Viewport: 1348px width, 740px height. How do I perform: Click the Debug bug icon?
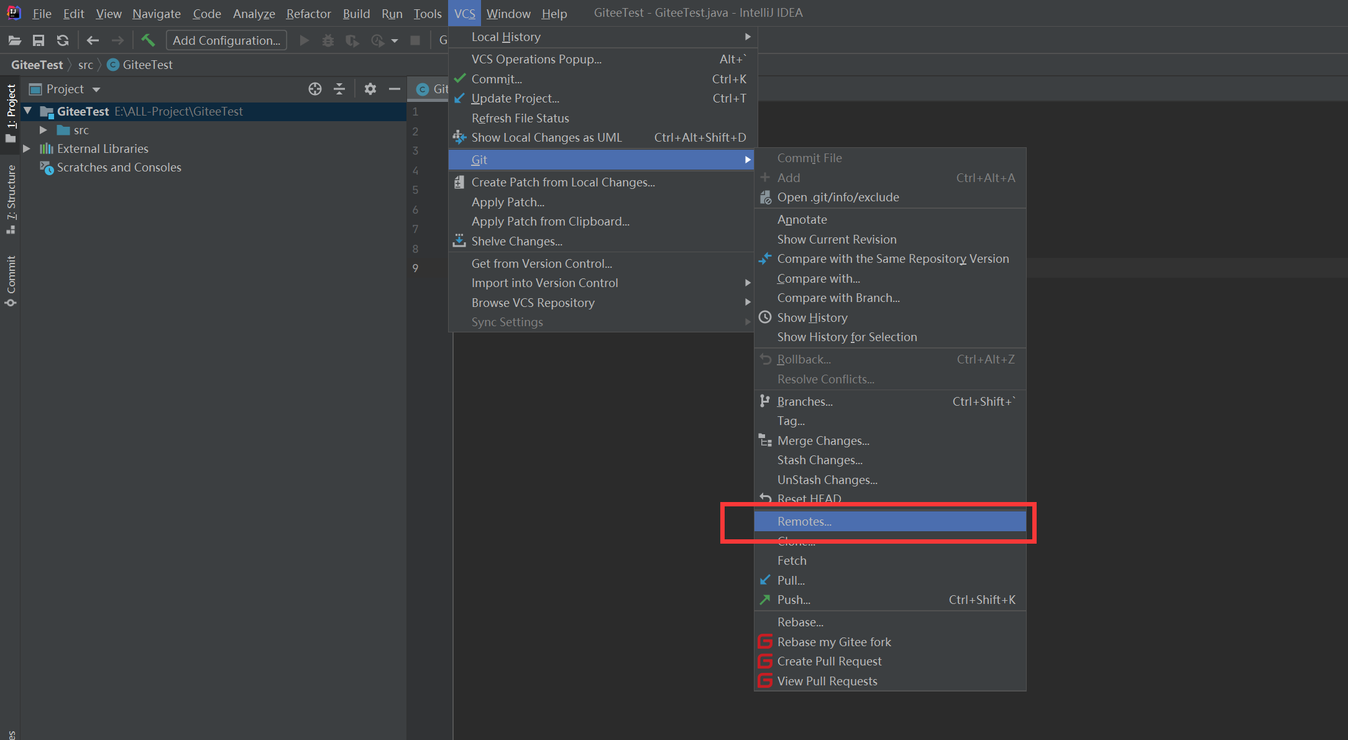328,40
